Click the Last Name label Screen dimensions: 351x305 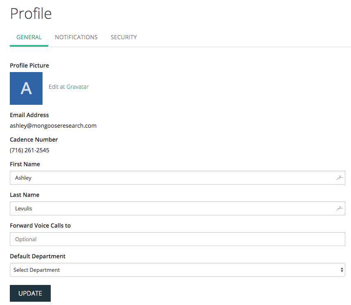(x=25, y=195)
